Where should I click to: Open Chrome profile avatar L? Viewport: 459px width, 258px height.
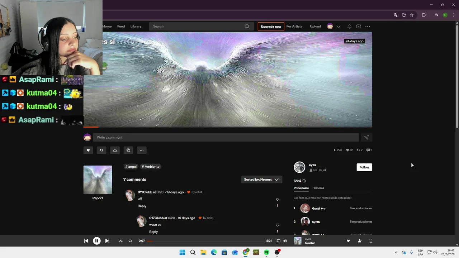tap(445, 15)
